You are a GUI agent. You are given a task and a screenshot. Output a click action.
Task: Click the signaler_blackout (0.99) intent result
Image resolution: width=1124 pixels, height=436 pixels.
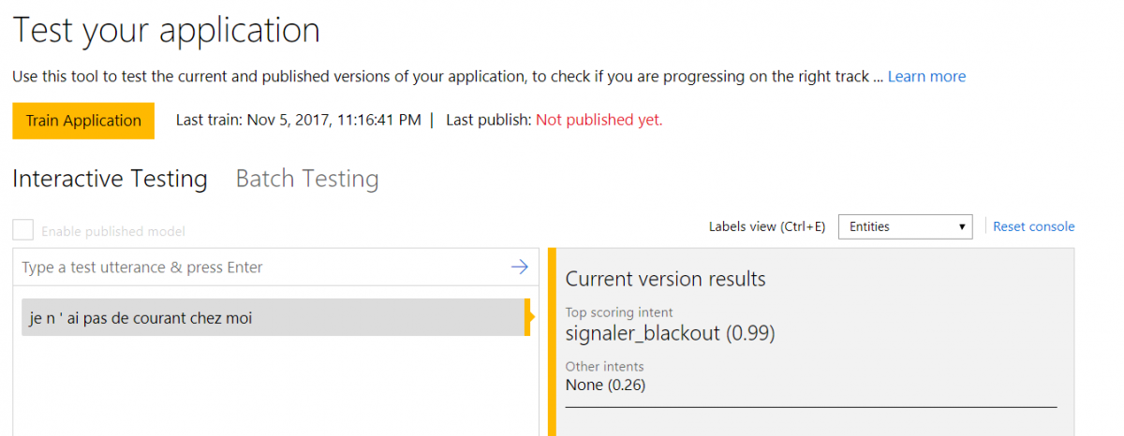point(671,333)
